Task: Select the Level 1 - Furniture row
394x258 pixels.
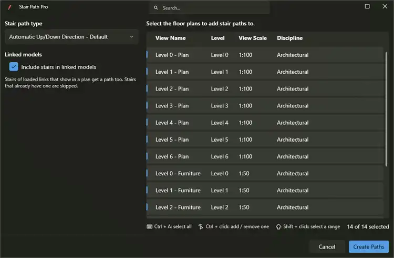Action: [x=265, y=190]
